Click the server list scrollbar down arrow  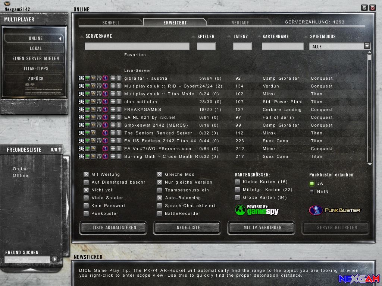[x=370, y=164]
